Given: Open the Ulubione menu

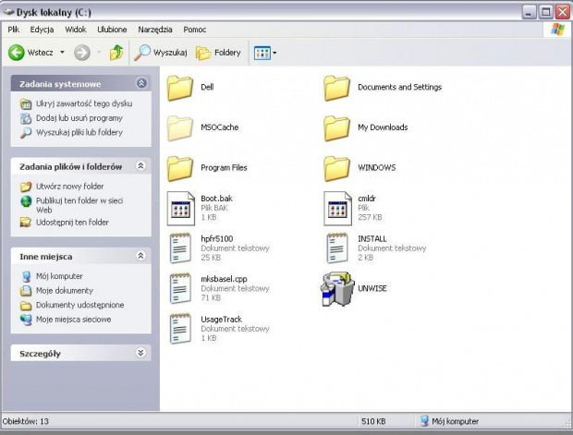Looking at the screenshot, I should (x=112, y=30).
